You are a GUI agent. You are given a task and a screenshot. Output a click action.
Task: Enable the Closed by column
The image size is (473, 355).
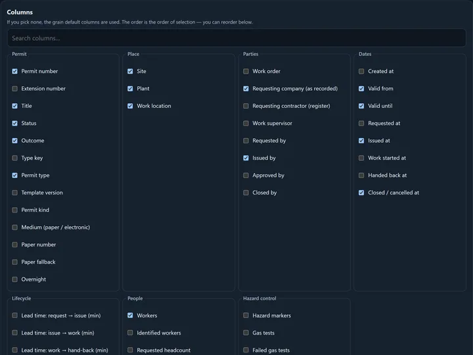246,193
